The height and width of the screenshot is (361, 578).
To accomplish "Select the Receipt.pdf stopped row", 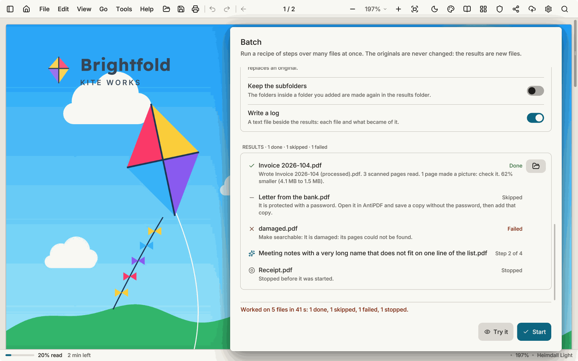I will pos(396,274).
